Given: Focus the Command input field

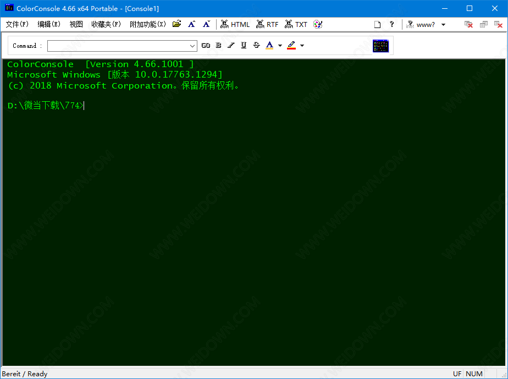Looking at the screenshot, I should pos(118,46).
